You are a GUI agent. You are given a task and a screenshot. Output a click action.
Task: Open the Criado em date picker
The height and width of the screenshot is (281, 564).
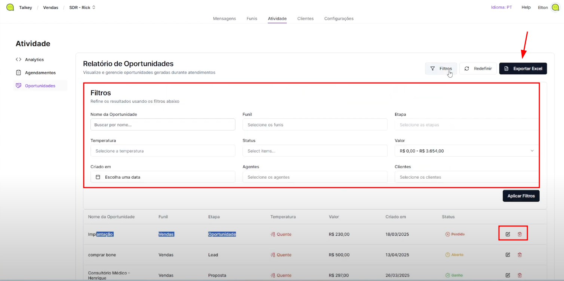pos(163,177)
